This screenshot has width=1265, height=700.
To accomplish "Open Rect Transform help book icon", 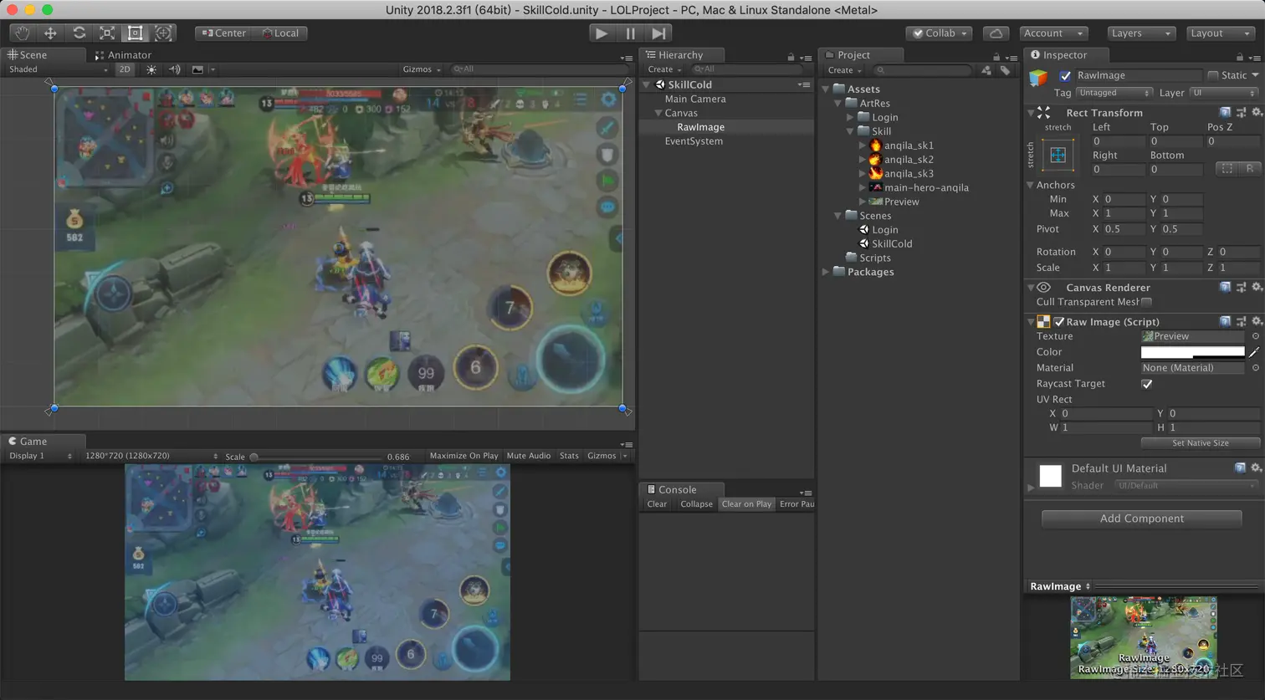I will pyautogui.click(x=1225, y=112).
